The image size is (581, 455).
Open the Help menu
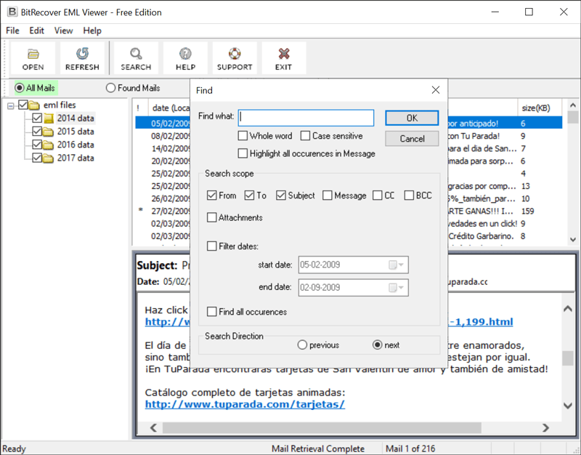click(x=92, y=31)
